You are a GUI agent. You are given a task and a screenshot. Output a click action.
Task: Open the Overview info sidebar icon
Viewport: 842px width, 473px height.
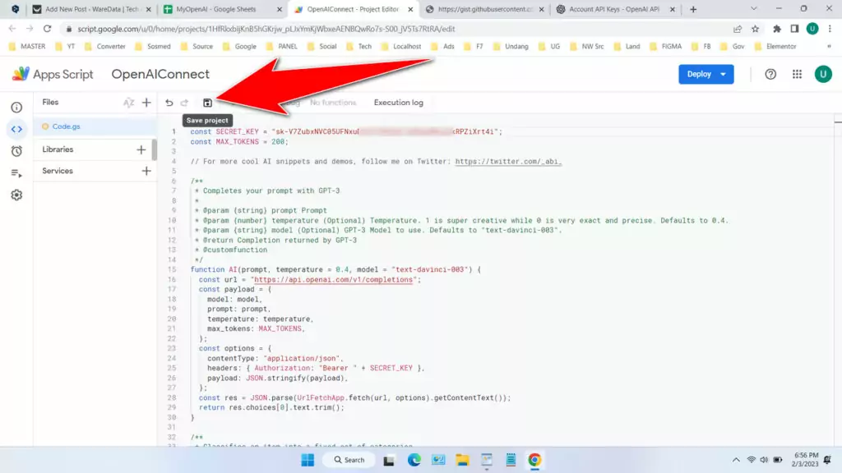[x=16, y=108]
